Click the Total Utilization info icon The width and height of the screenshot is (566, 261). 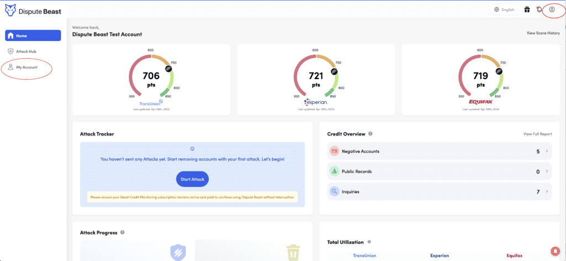point(369,242)
